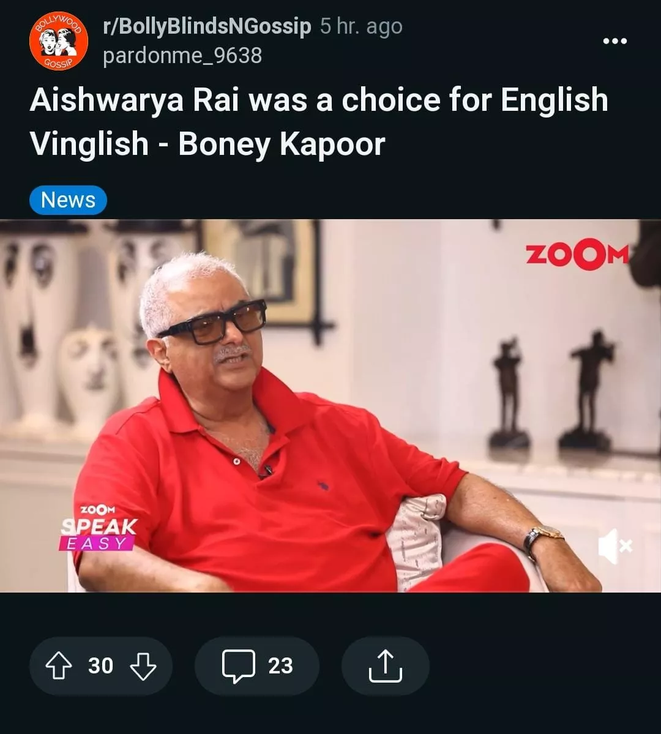Play the video of man in red polo

click(330, 406)
